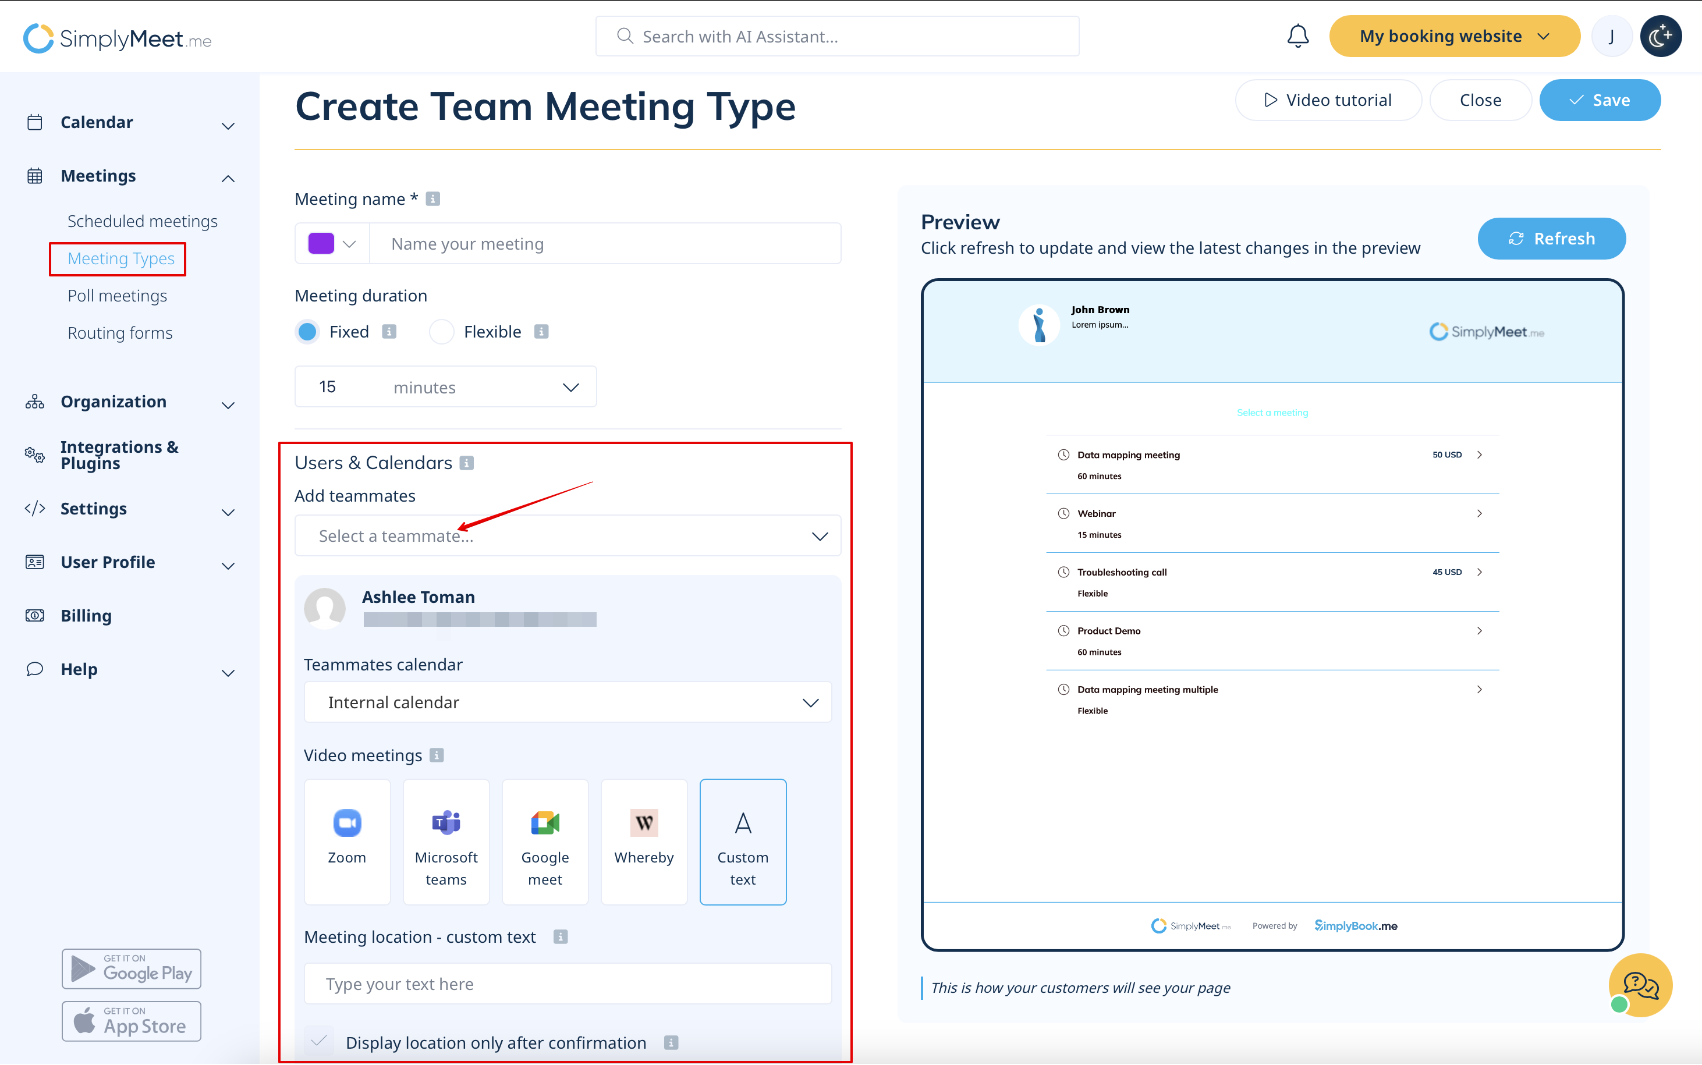
Task: Choose Microsoft Teams video option
Action: pos(446,841)
